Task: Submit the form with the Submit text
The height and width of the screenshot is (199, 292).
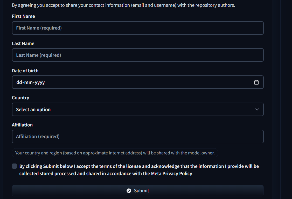Action: (142, 191)
